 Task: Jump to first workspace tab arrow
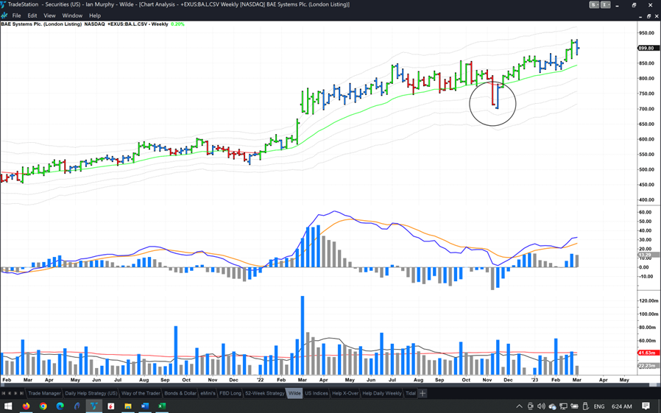point(4,393)
